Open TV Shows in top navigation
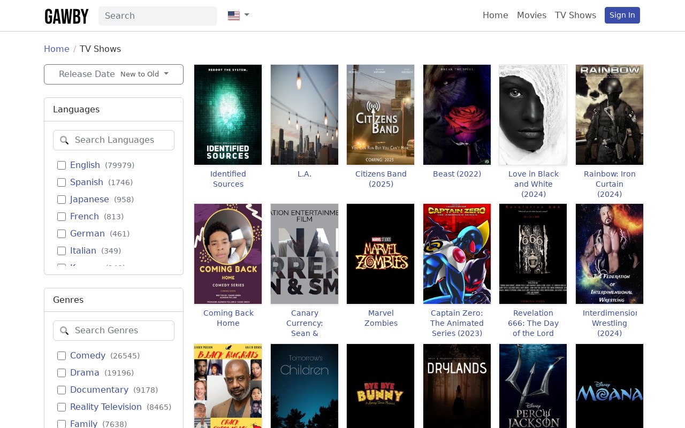This screenshot has width=685, height=428. coord(575,16)
